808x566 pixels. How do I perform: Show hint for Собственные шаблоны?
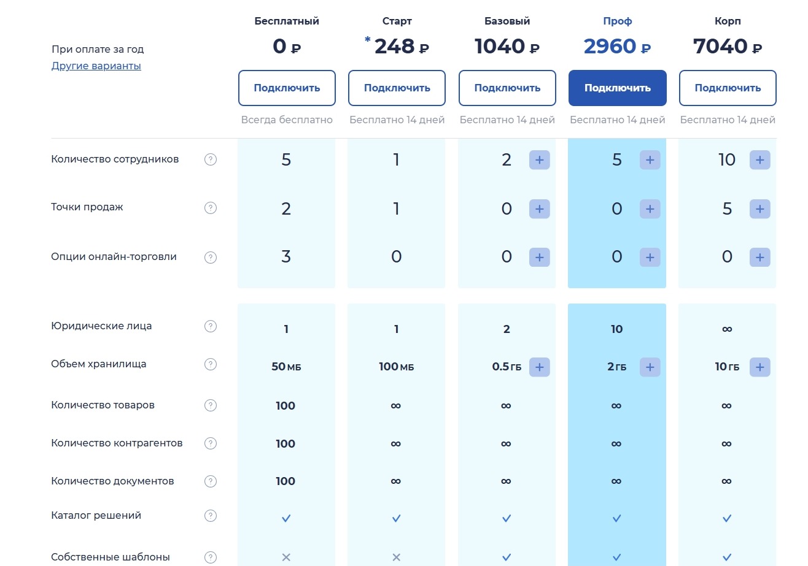coord(211,557)
